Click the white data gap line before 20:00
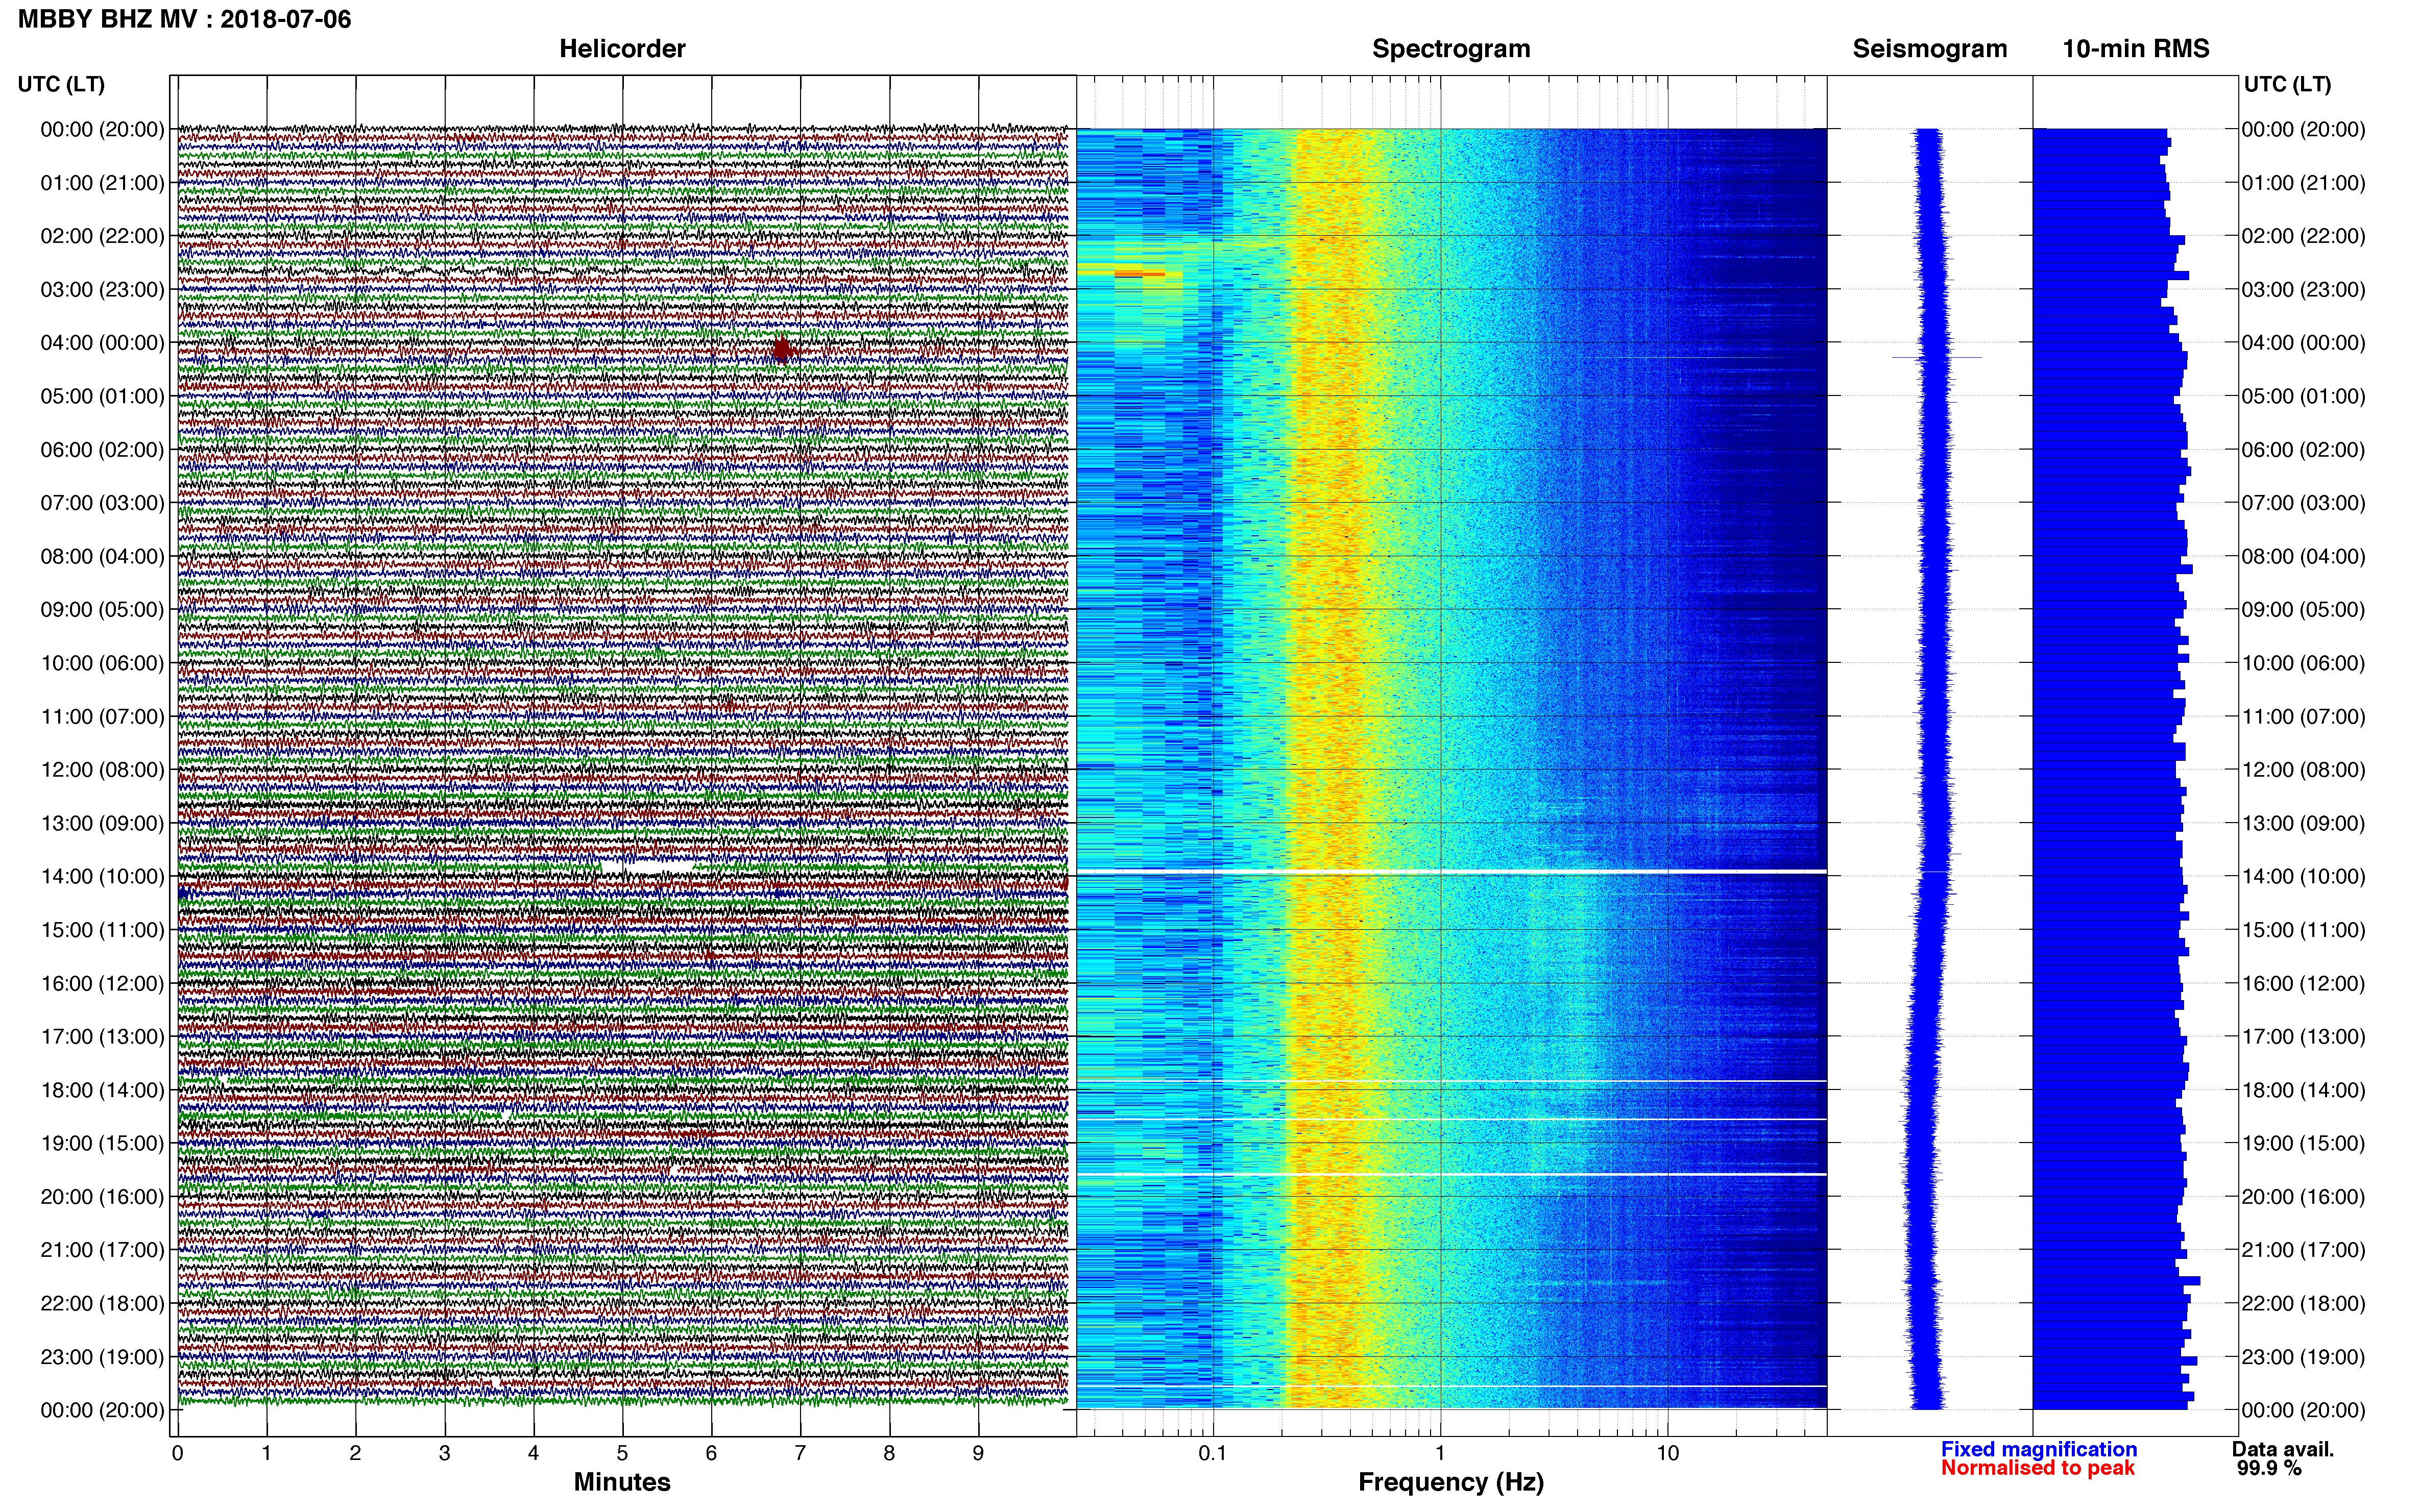 pos(1451,1174)
